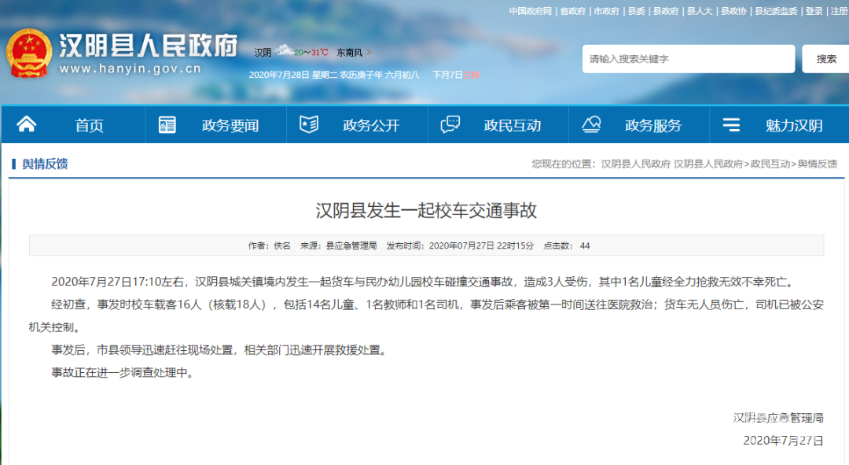Expand weather details with double-arrow
Screen dimensions: 849x465
point(369,53)
